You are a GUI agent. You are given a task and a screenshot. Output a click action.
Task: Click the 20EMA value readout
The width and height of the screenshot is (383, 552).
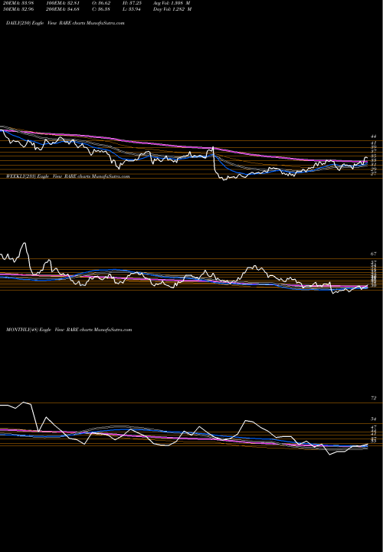tap(18, 2)
